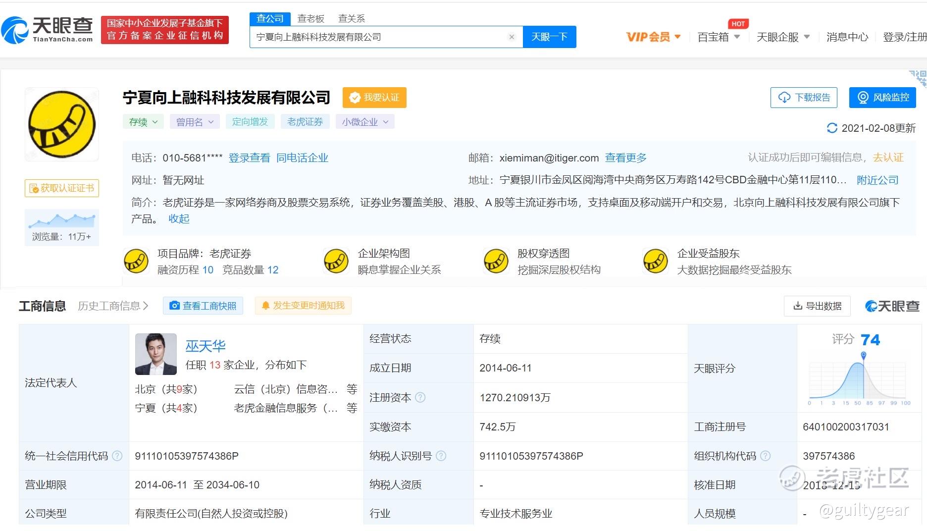Click 风险监控 button
Screen dimensions: 927x531
pyautogui.click(x=882, y=98)
